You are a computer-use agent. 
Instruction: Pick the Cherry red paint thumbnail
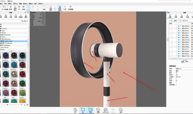[x=22, y=74]
